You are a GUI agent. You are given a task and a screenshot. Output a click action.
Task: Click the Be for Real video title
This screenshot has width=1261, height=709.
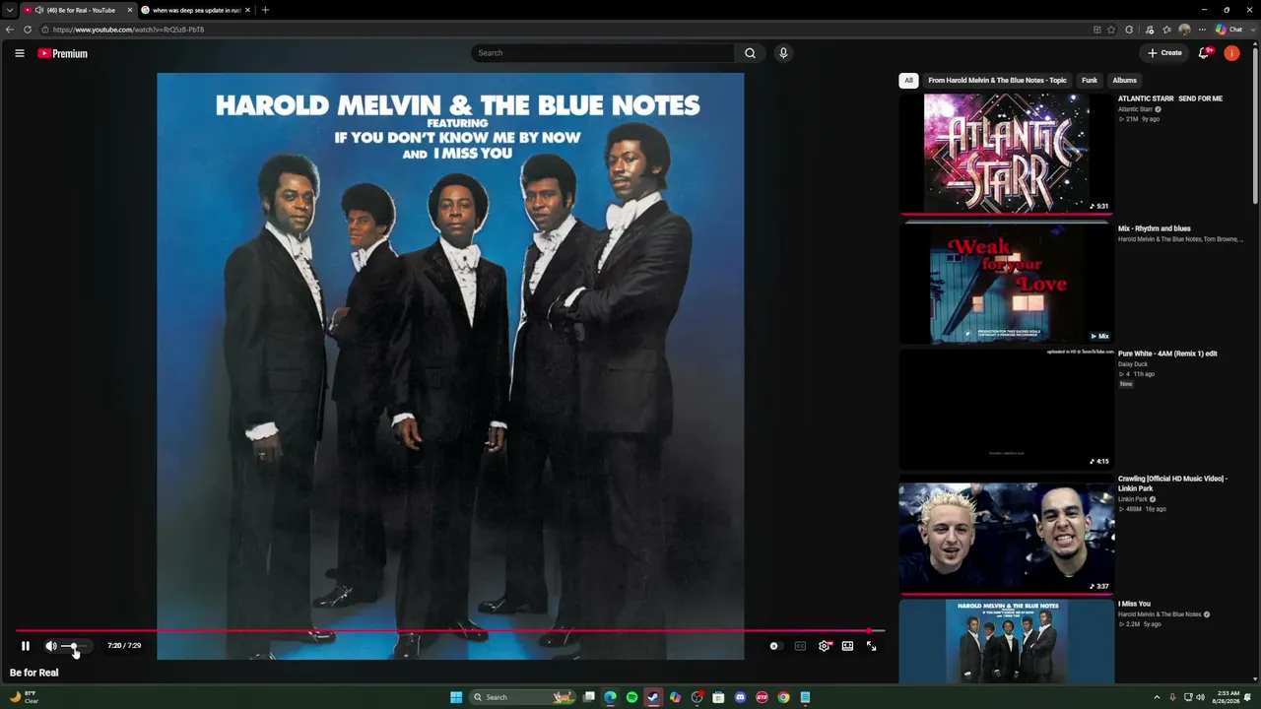(x=34, y=673)
